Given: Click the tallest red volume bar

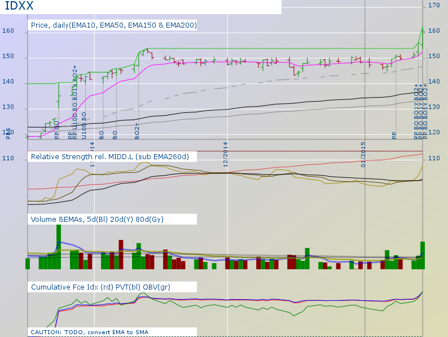Looking at the screenshot, I should pos(121,255).
